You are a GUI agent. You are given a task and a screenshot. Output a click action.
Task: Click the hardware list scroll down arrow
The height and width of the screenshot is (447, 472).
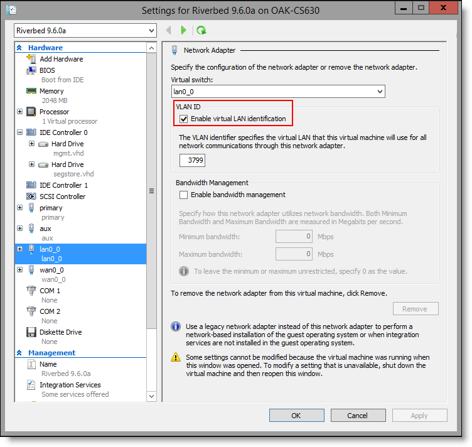pyautogui.click(x=151, y=396)
